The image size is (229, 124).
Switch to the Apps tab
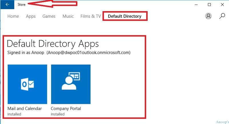click(x=31, y=16)
